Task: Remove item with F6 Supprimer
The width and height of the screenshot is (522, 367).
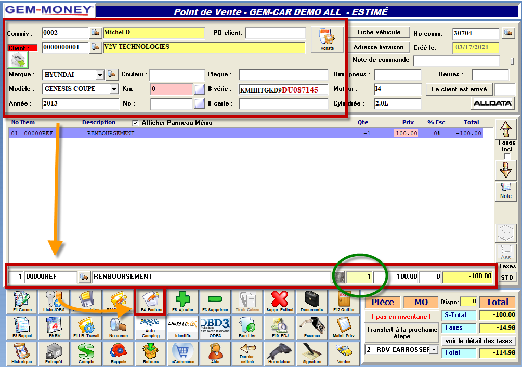Action: [x=215, y=301]
